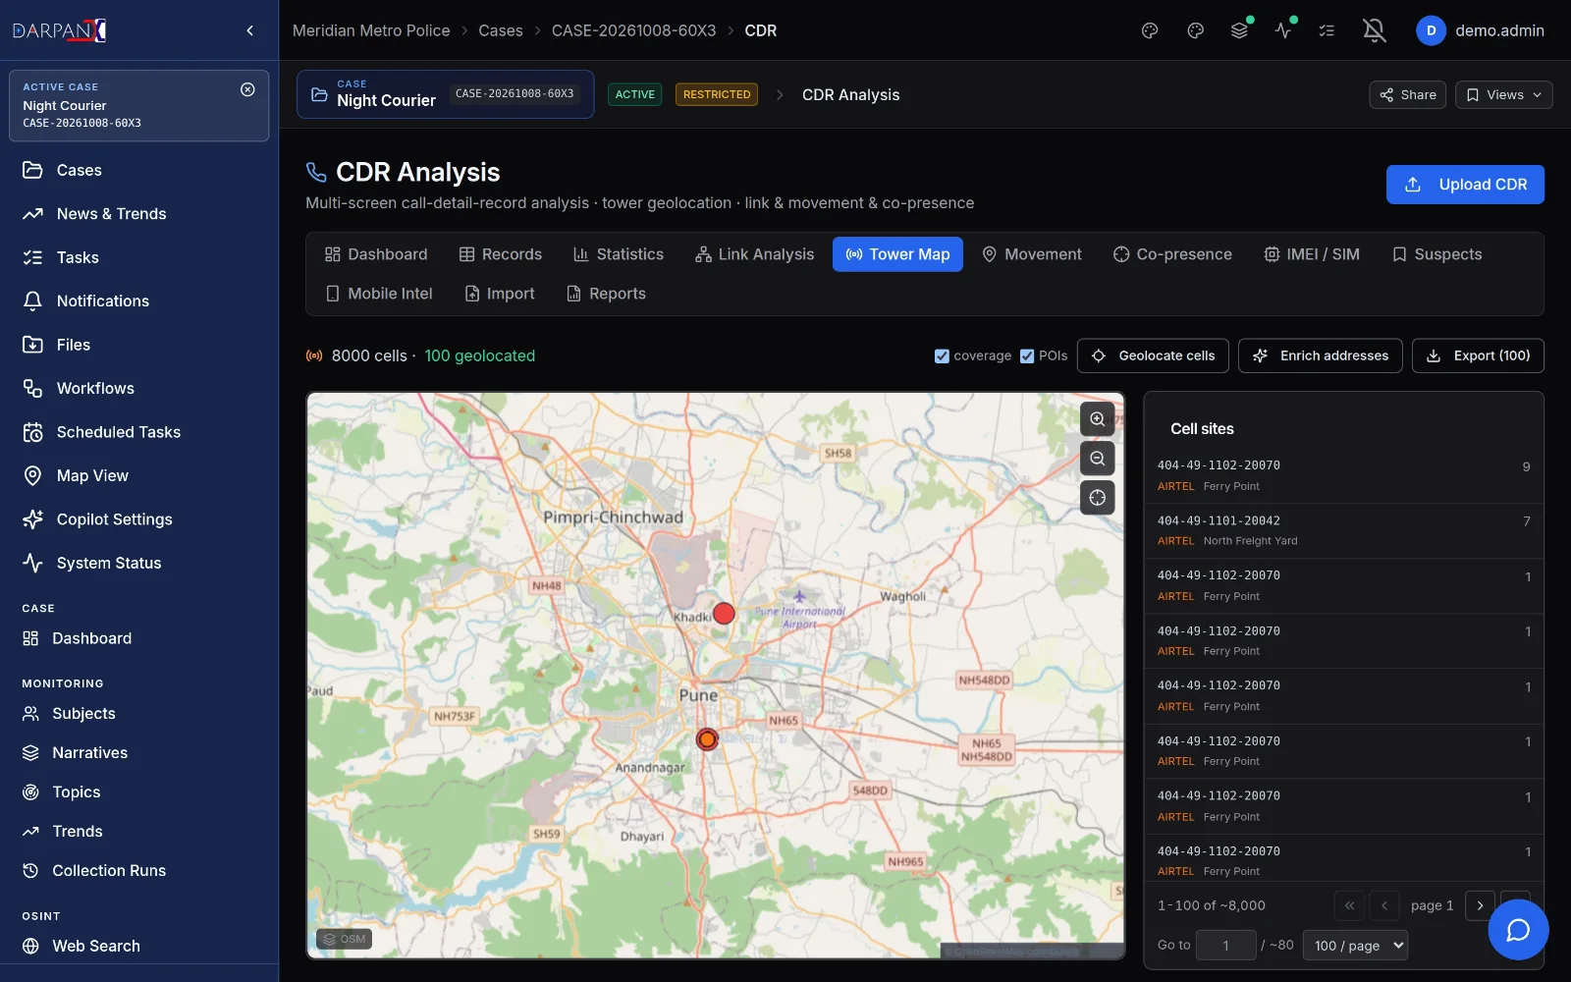Click the Upload CDR button

[x=1465, y=185]
